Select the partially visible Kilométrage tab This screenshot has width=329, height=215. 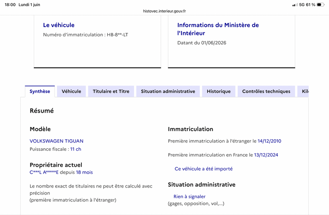click(303, 91)
